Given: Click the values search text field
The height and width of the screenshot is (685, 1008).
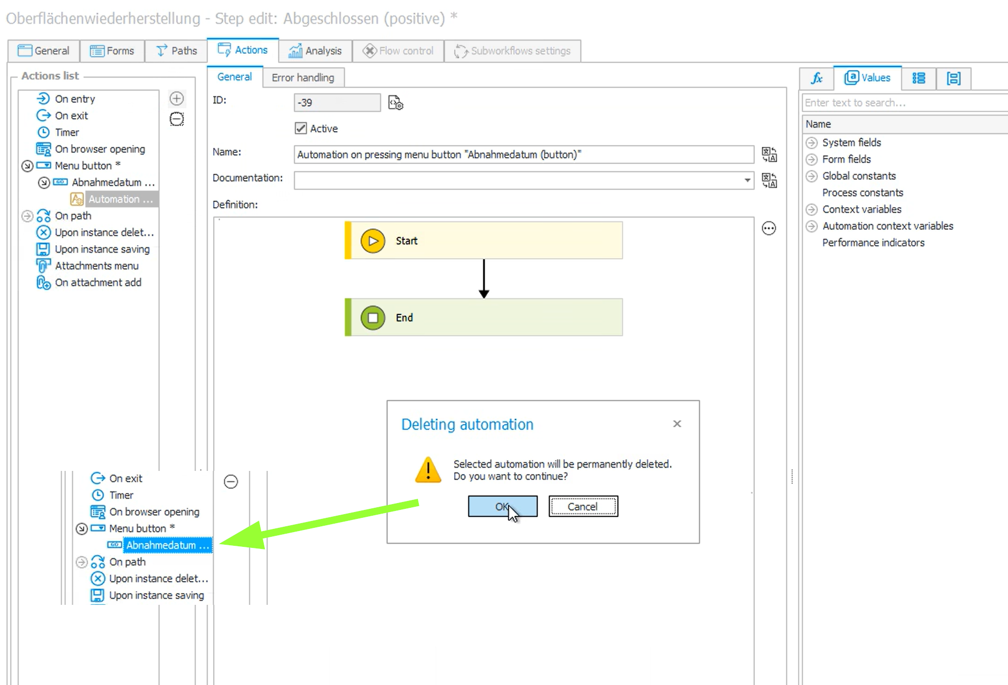Looking at the screenshot, I should (x=904, y=103).
